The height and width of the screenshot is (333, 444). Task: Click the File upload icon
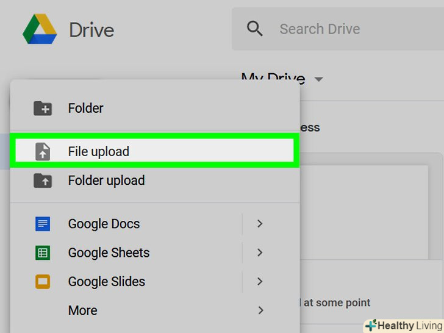[43, 151]
